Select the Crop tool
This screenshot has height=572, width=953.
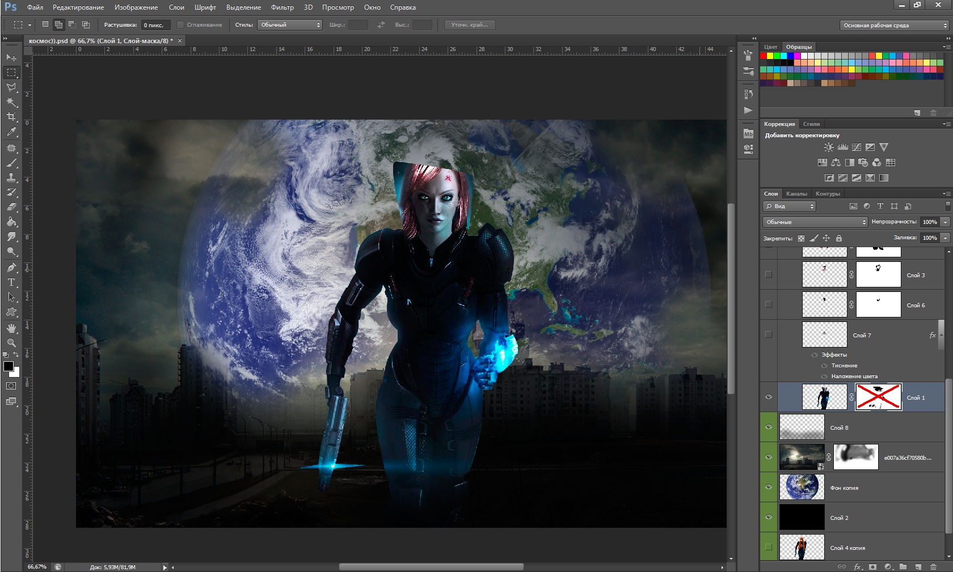(x=11, y=117)
